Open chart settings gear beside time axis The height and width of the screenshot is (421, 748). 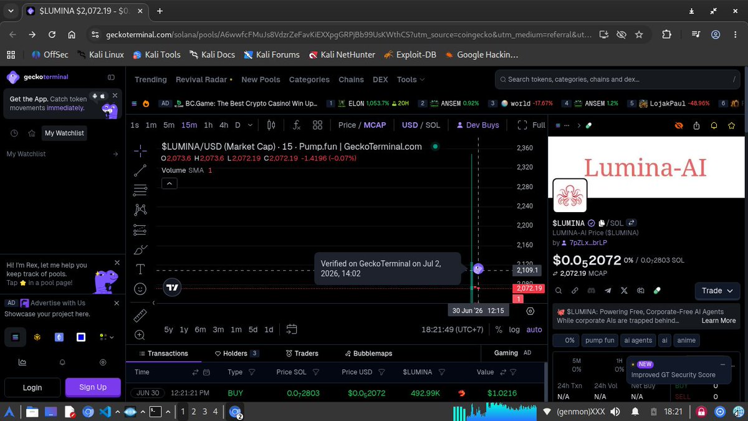(x=530, y=311)
